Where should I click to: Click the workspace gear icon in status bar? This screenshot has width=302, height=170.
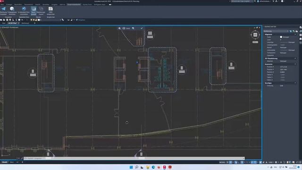[x=276, y=162]
